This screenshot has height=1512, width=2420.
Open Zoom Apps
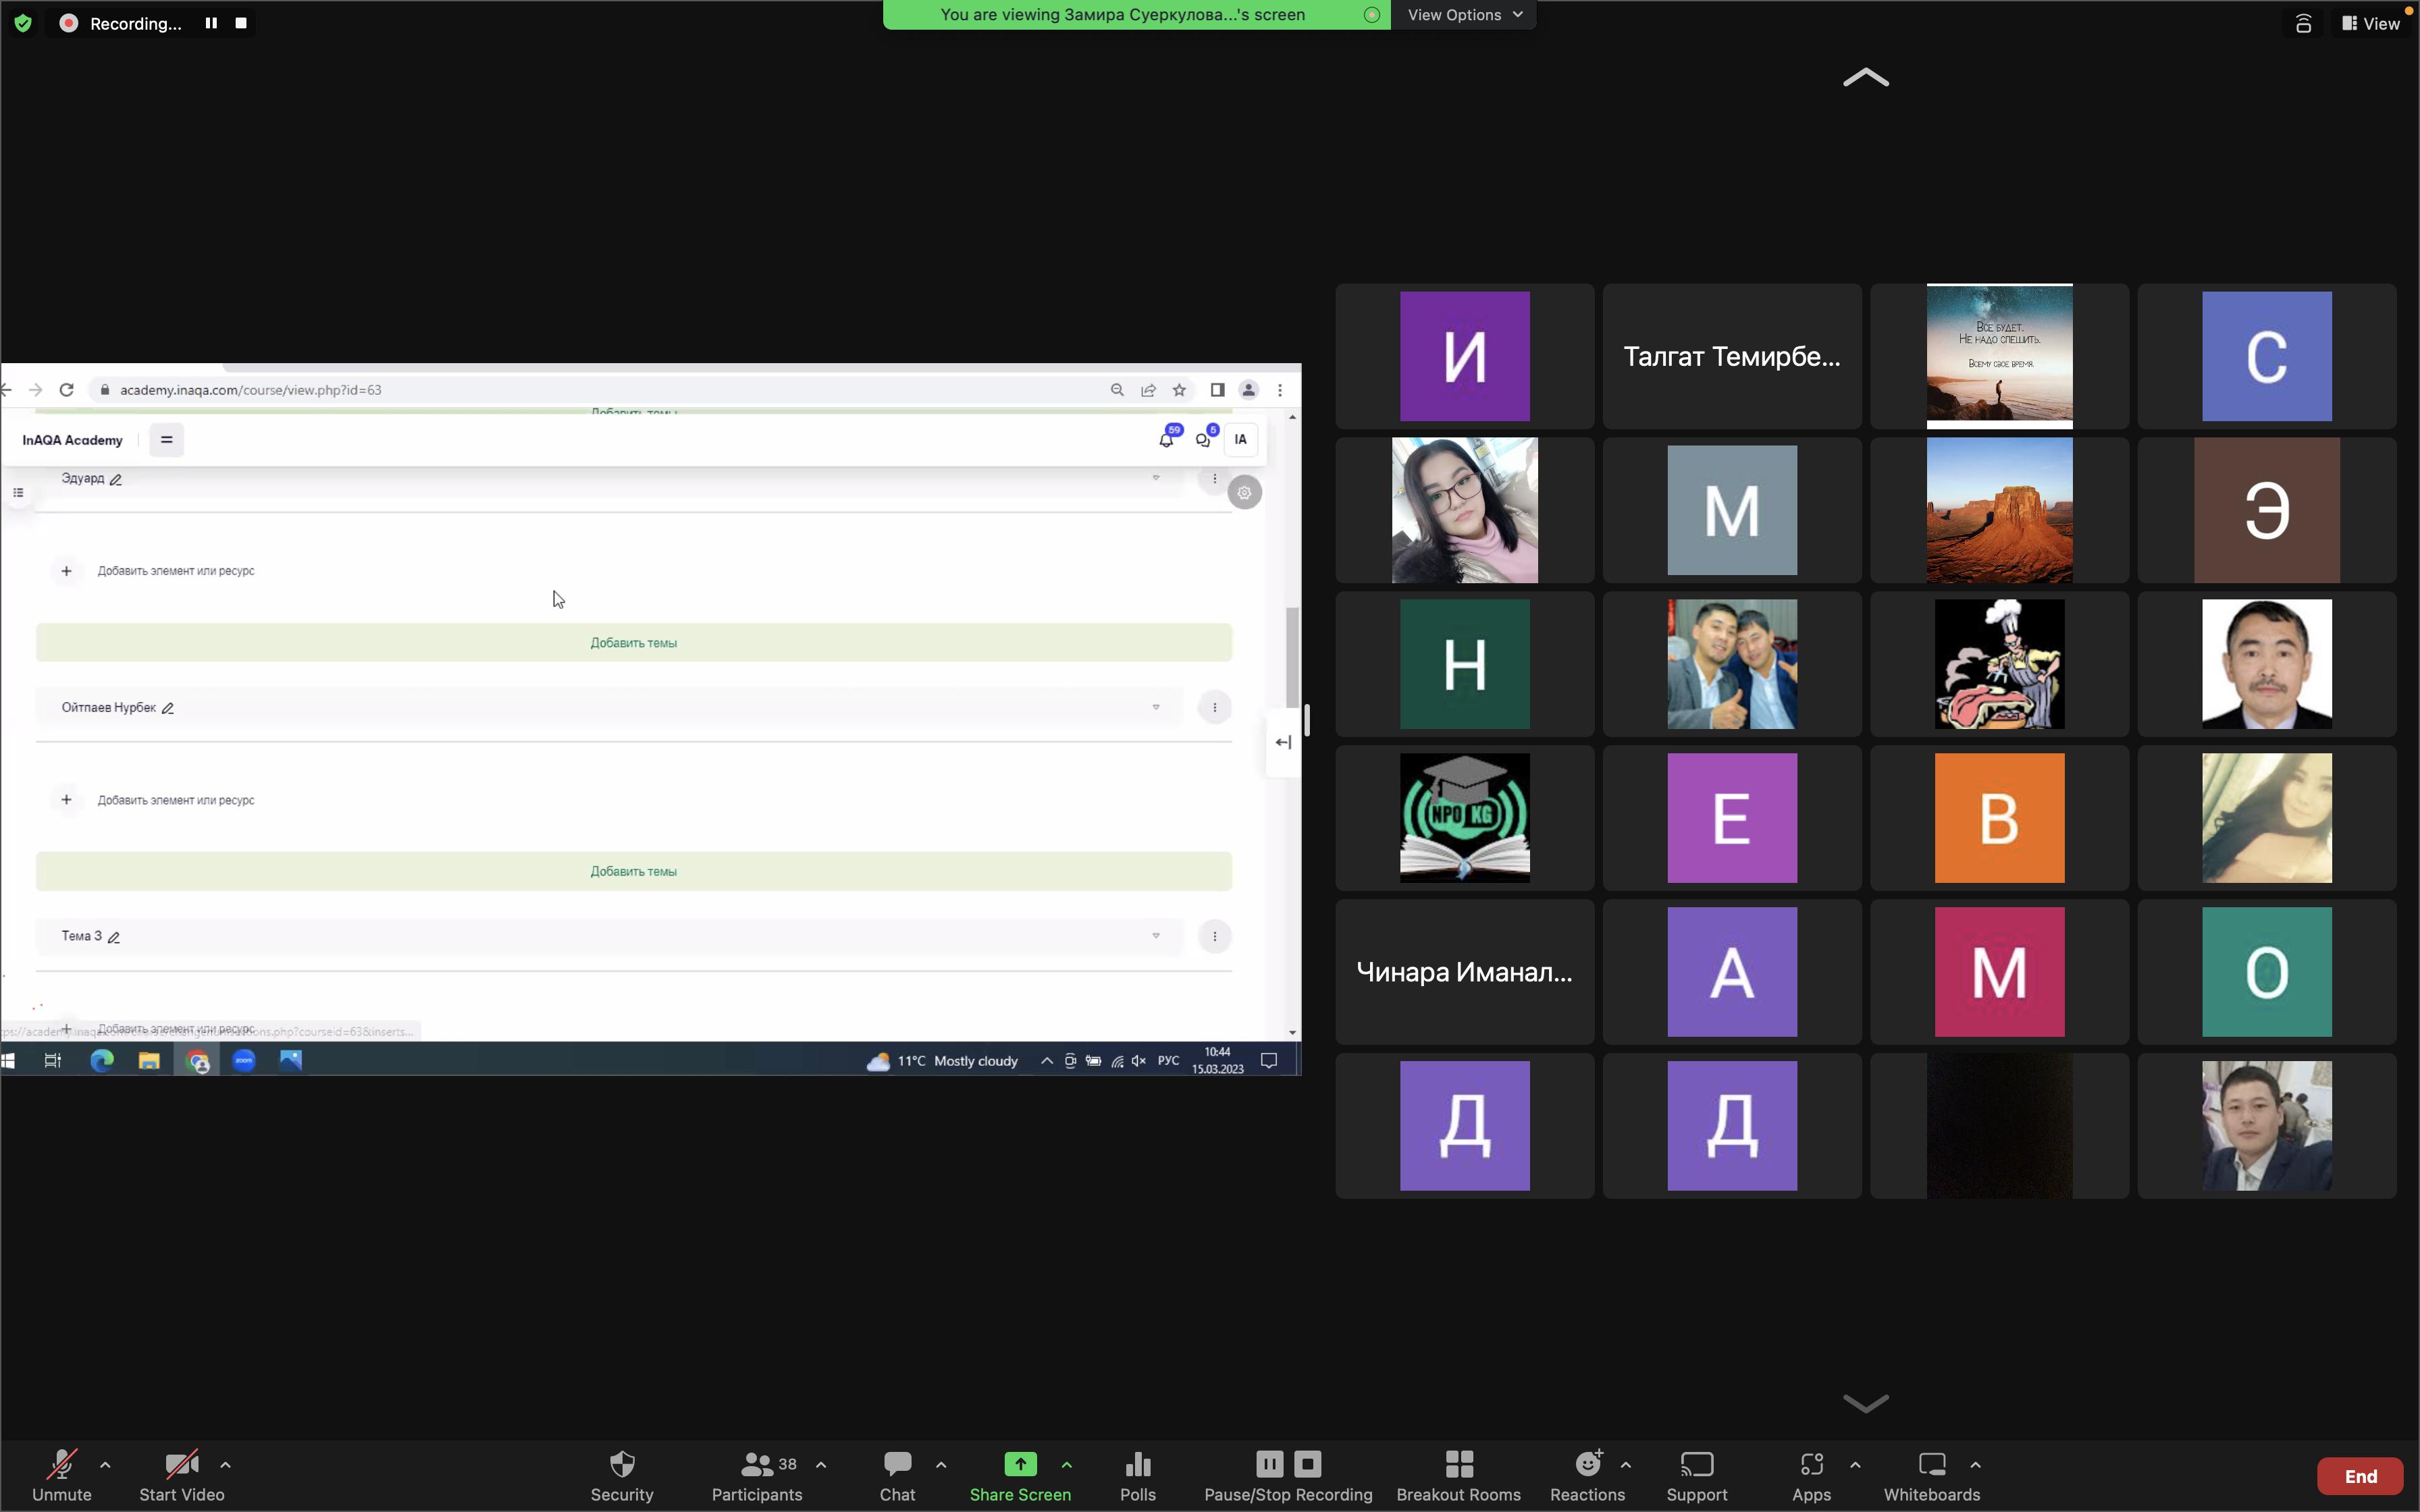pos(1811,1475)
